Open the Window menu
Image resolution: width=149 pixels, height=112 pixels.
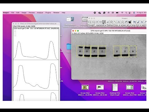click(56, 12)
